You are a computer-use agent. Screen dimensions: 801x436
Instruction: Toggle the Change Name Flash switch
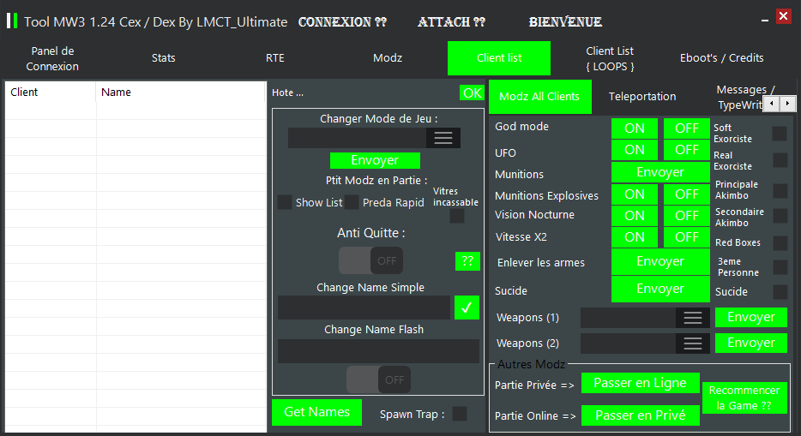378,379
